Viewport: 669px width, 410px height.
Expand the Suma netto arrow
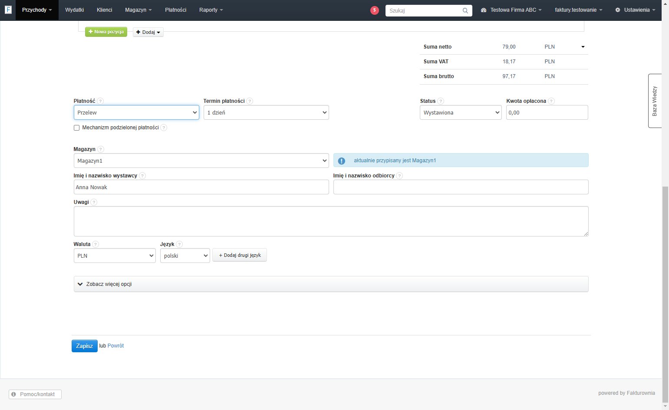coord(583,47)
